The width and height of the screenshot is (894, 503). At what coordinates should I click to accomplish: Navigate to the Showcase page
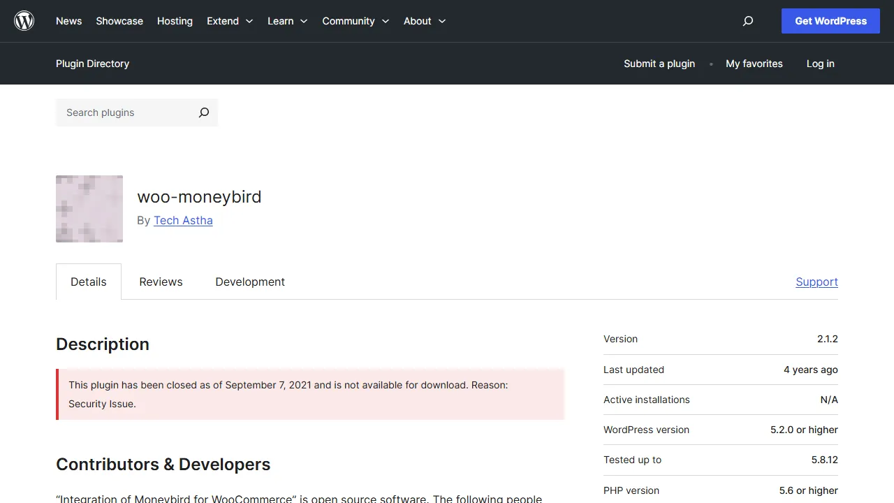tap(119, 21)
